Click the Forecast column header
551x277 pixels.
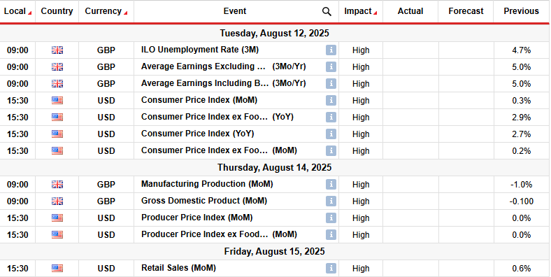tap(466, 11)
